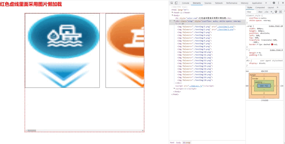Collapse the div.wrap element node
Viewport: 285px width, 144px height.
pos(174,21)
